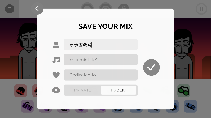This screenshot has width=211, height=118.
Task: Click the person profile icon
Action: [56, 45]
